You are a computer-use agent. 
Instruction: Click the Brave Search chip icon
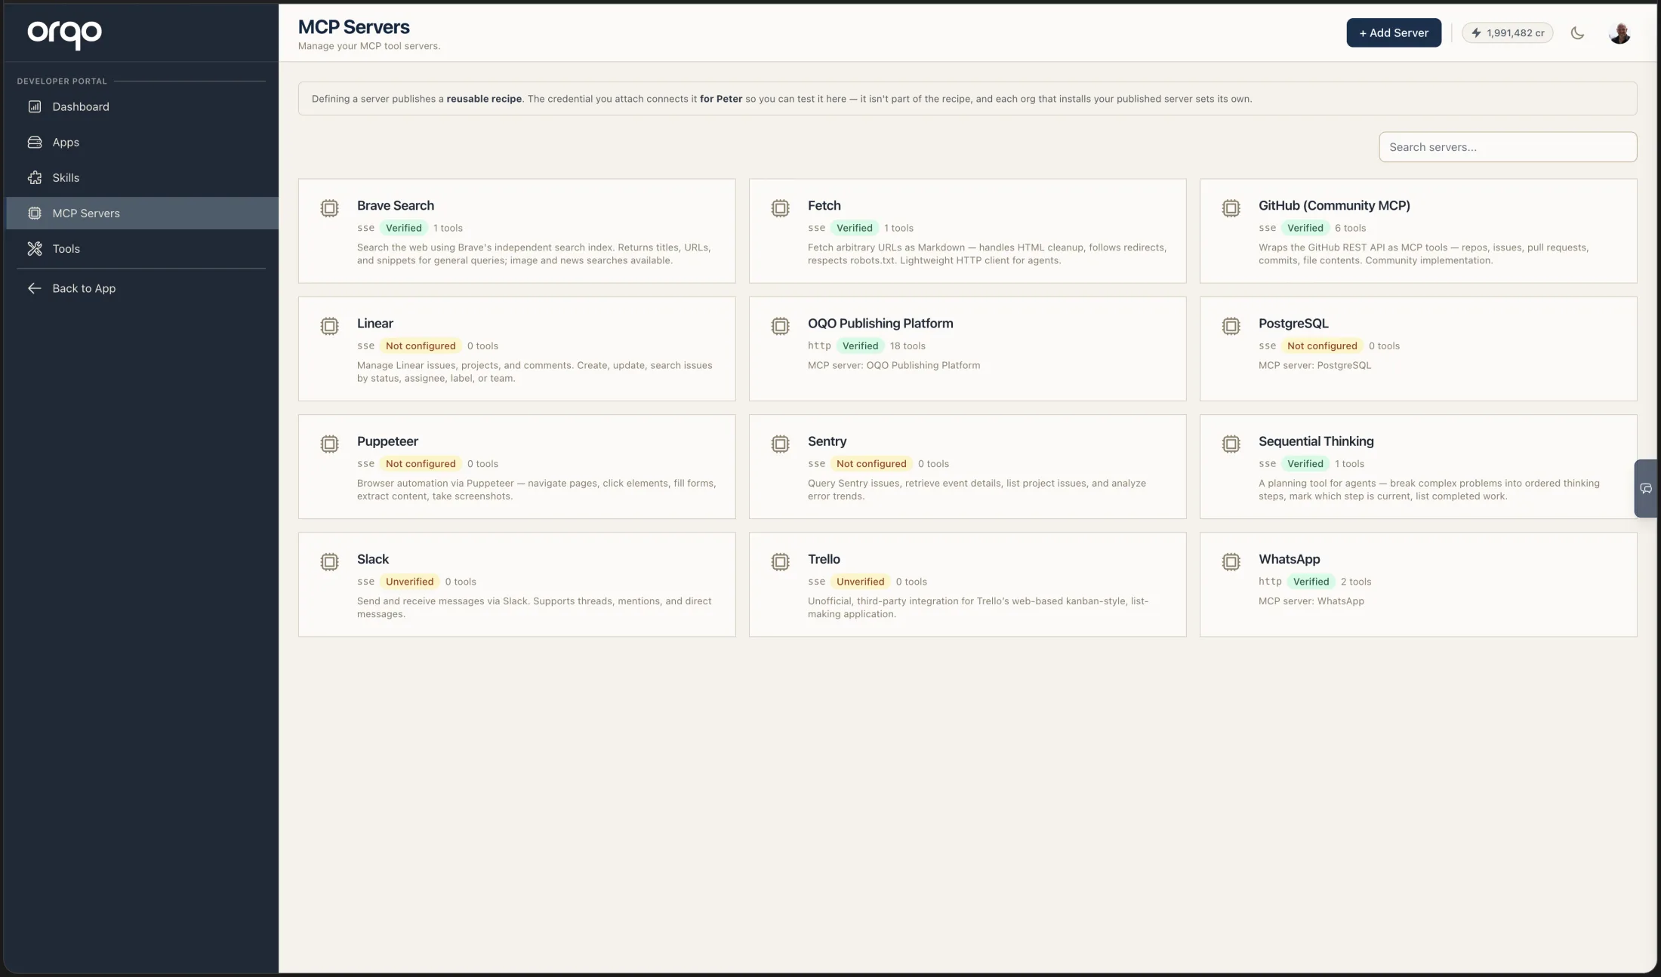pyautogui.click(x=329, y=207)
